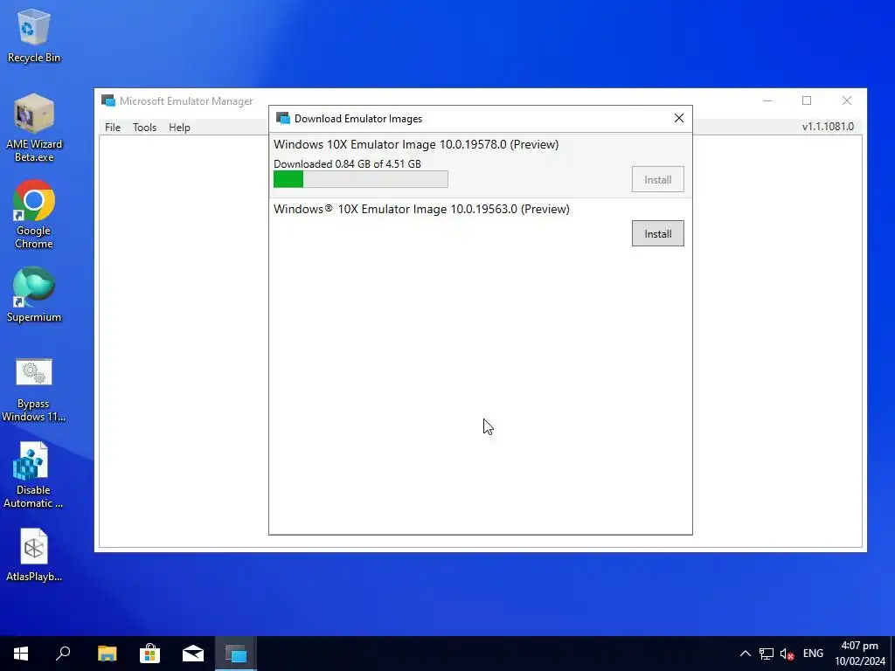Click Microsoft Emulator Manager title icon
Screen dimensions: 895x671
pos(108,101)
